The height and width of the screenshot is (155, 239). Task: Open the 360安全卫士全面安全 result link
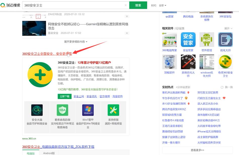click(x=47, y=54)
